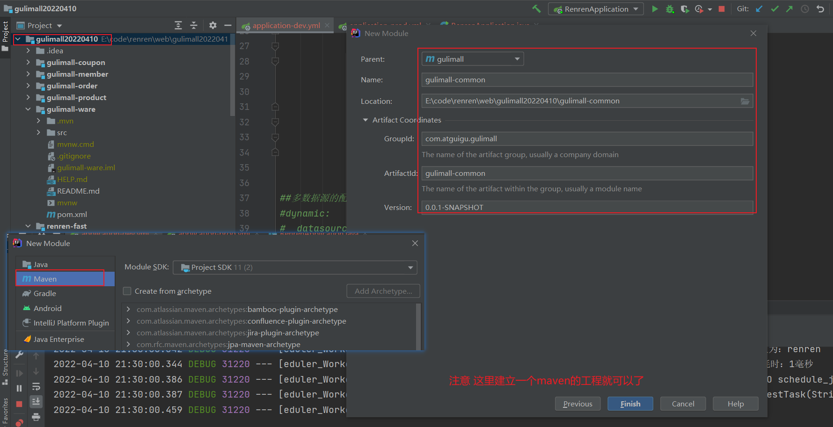Click the Up stack trace arrow in the Run console
This screenshot has height=427, width=833.
(x=36, y=356)
